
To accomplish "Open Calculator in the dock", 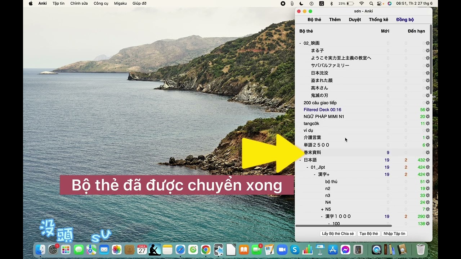I will coord(358,249).
